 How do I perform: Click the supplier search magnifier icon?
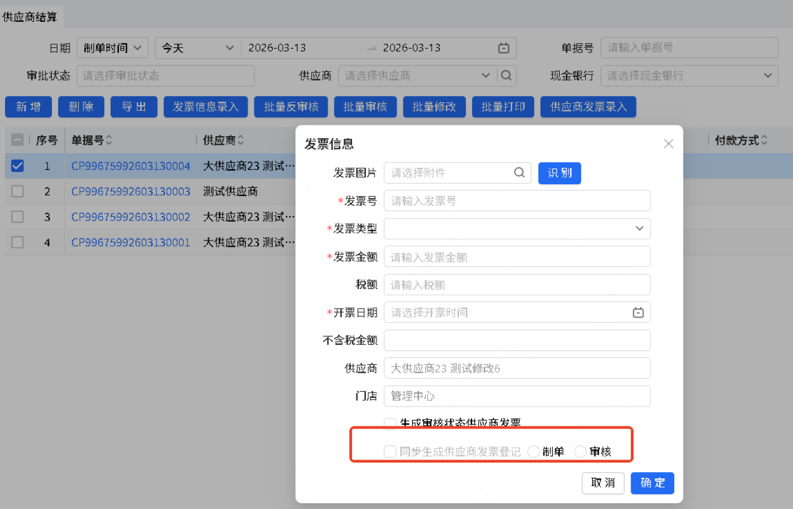coord(507,76)
